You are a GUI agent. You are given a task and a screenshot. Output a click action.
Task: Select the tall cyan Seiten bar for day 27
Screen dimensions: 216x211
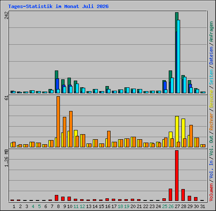click(x=178, y=57)
